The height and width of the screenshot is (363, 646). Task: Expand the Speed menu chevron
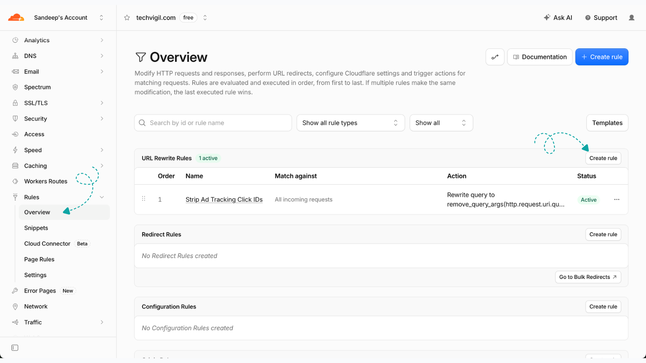(x=102, y=150)
